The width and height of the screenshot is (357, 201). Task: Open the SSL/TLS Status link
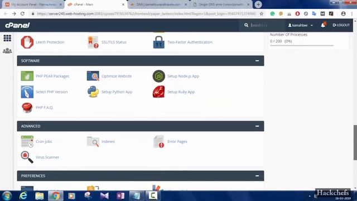pos(114,42)
